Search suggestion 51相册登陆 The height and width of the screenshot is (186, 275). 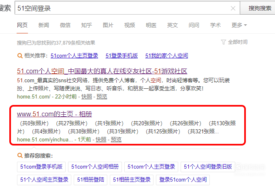(x=90, y=180)
